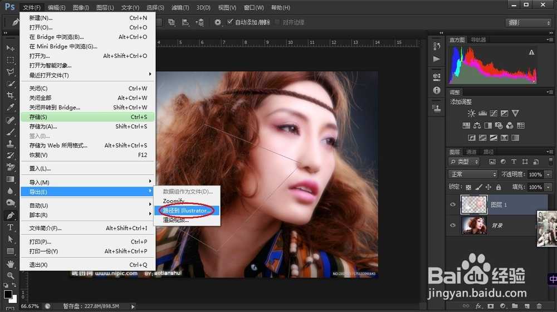
Task: Click the lock all icon in Layers
Action: [x=499, y=187]
